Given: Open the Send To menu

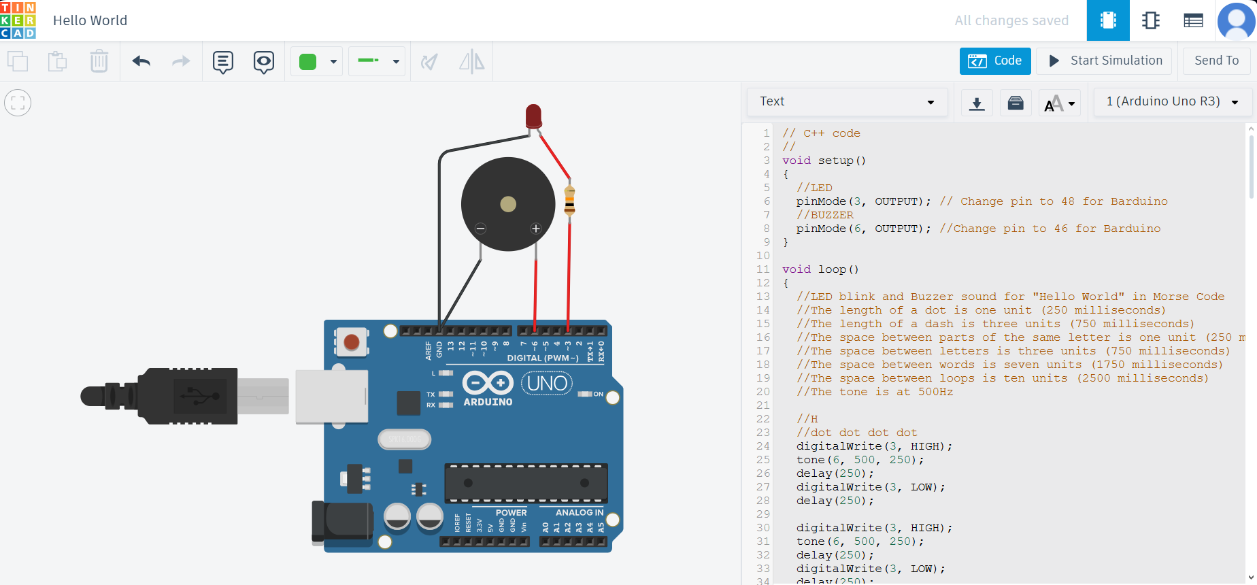Looking at the screenshot, I should [1216, 61].
